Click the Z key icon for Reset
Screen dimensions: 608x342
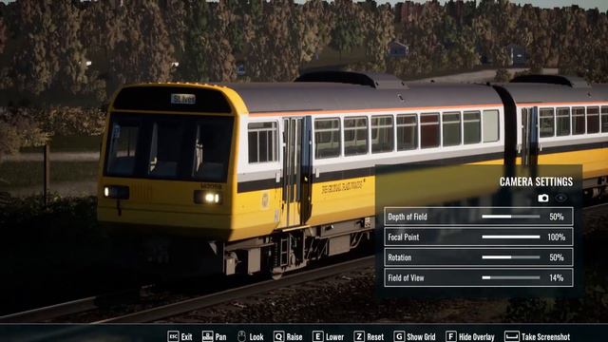pos(359,336)
